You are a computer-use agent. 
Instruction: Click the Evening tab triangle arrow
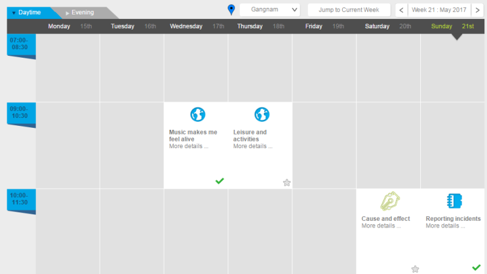pyautogui.click(x=67, y=13)
